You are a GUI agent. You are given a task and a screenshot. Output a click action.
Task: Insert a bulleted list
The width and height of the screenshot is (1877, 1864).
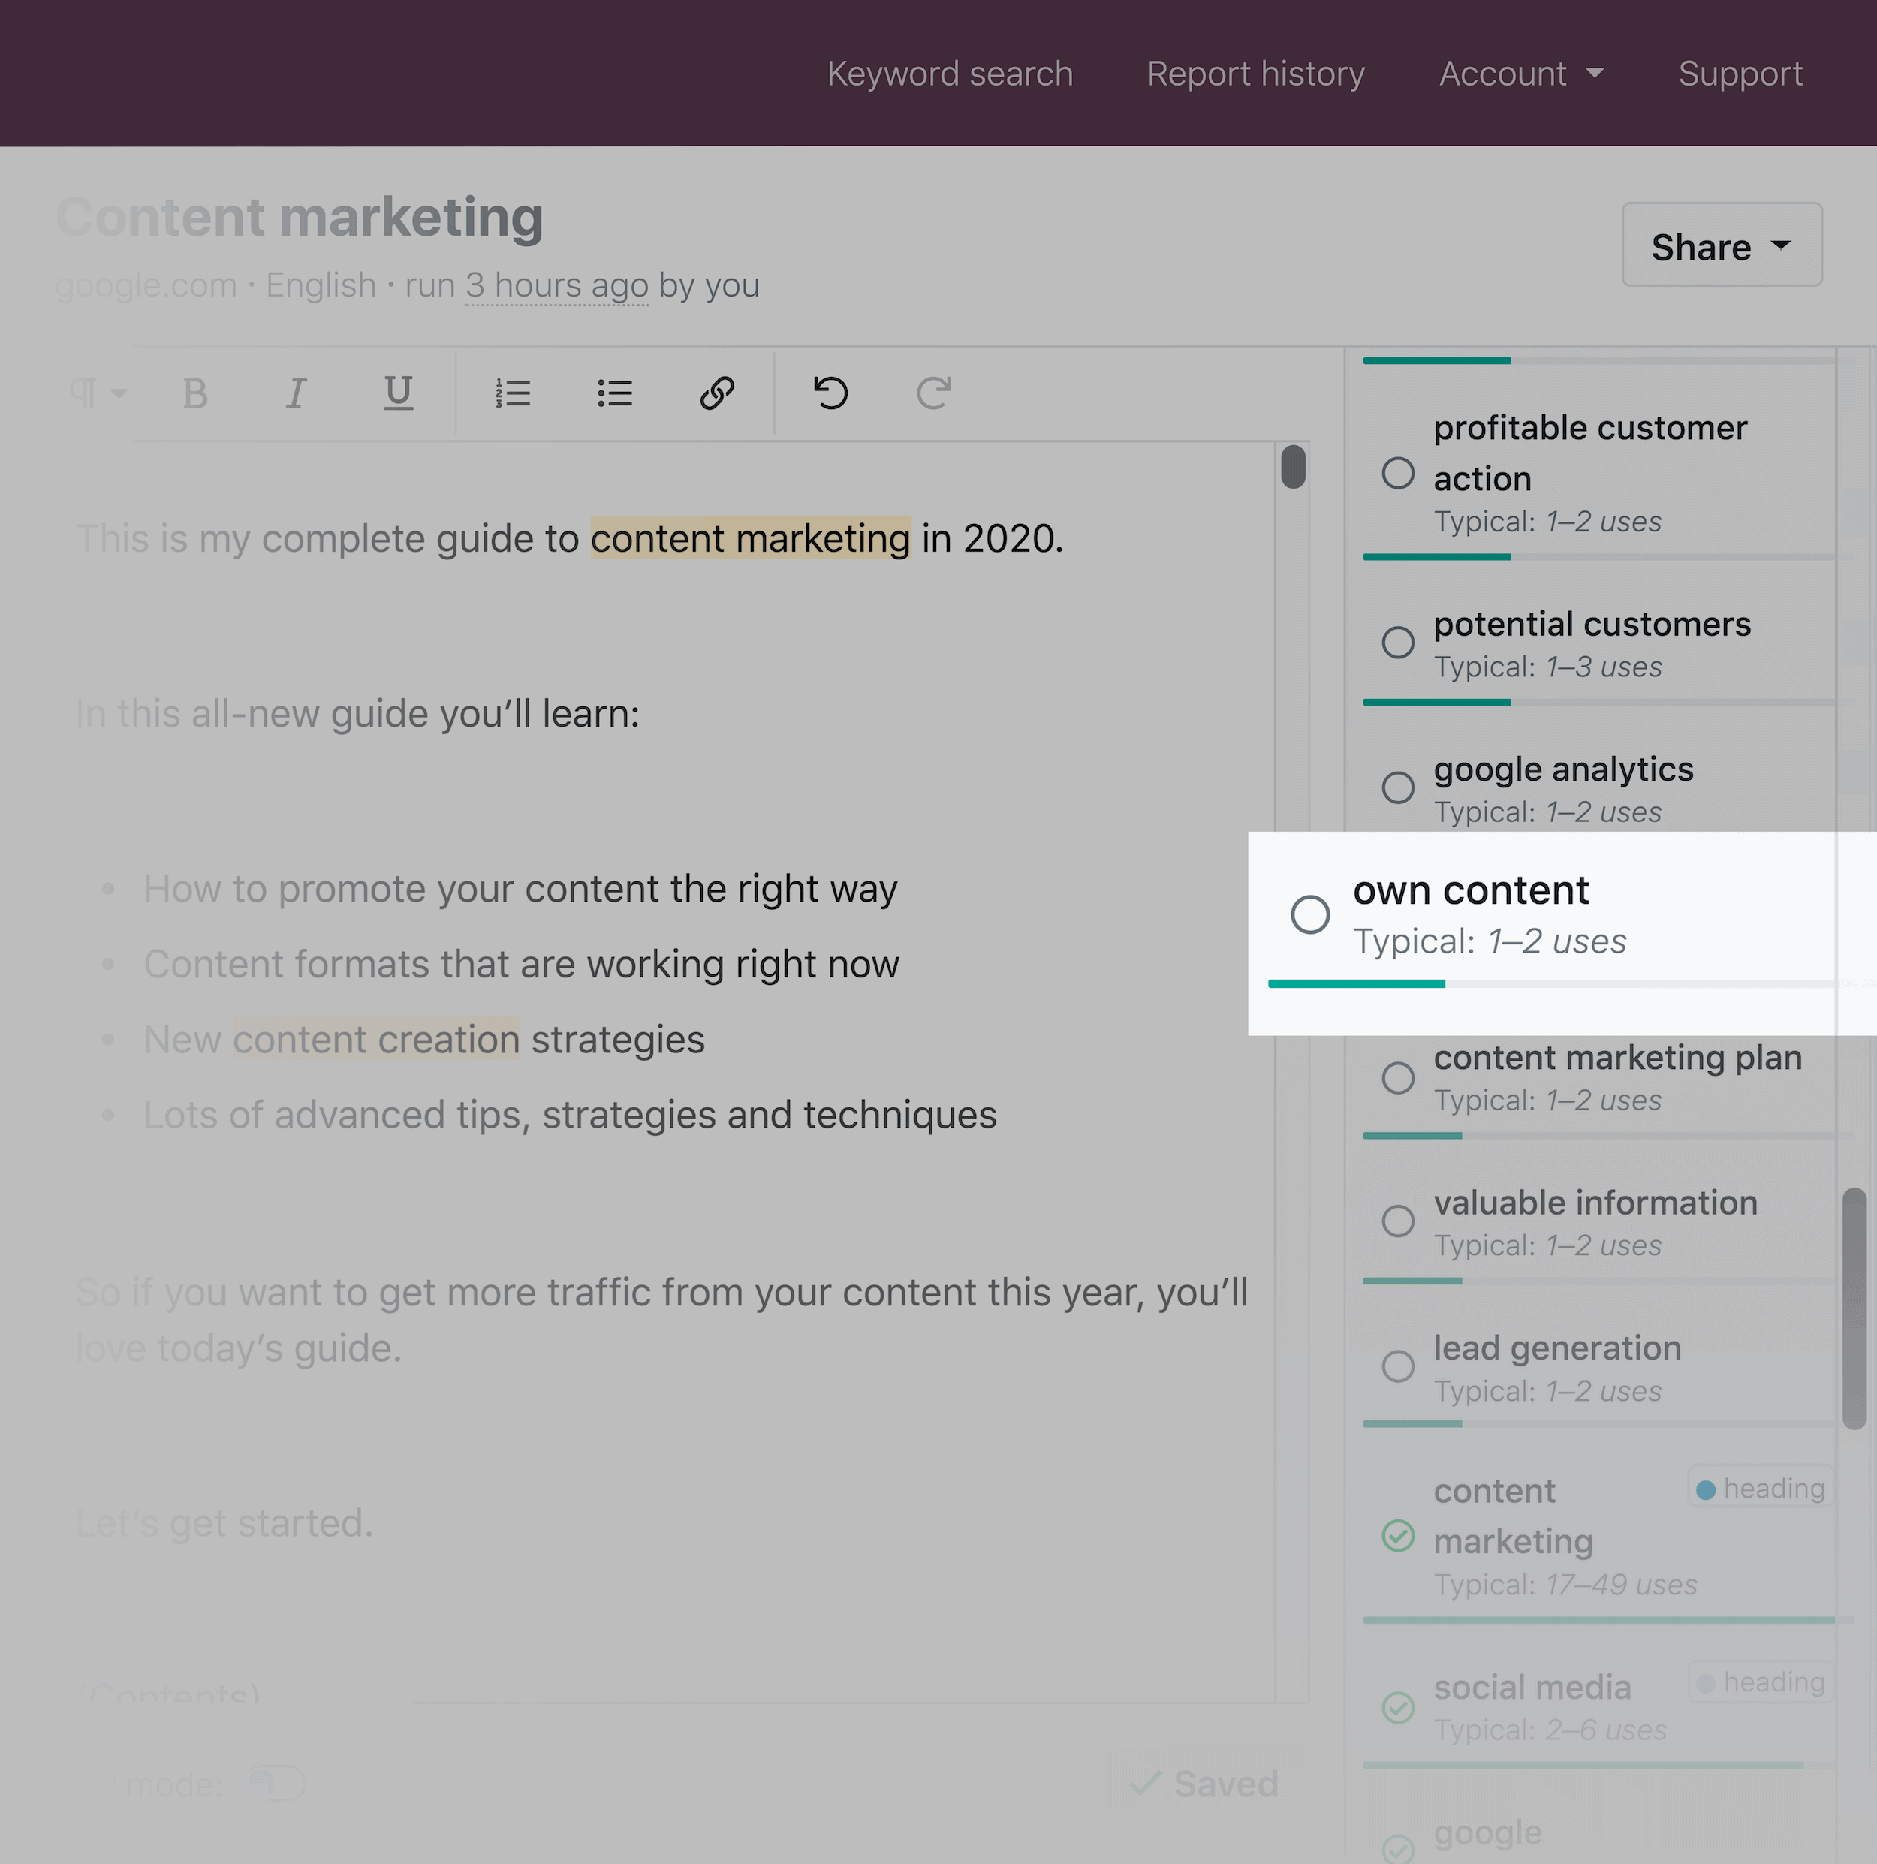[615, 393]
